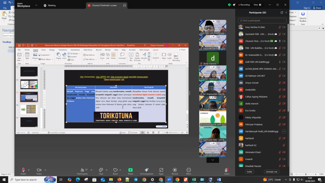Click the React heart icon

(x=115, y=170)
